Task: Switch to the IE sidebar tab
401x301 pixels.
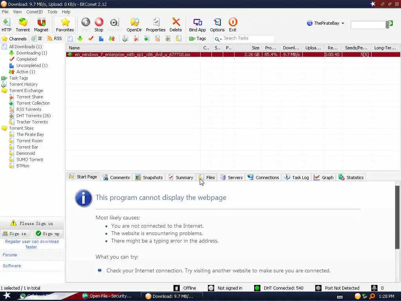Action: [37, 39]
